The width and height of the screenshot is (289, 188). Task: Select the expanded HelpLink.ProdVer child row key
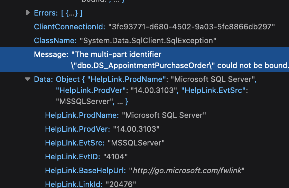pos(77,129)
